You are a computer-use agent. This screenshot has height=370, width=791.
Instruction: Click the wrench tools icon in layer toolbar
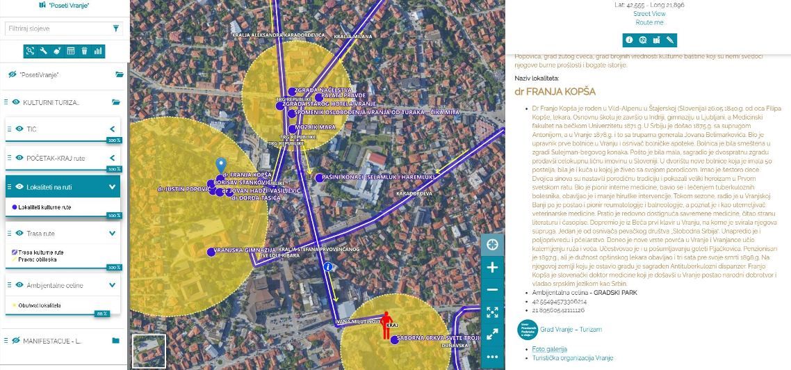(43, 51)
